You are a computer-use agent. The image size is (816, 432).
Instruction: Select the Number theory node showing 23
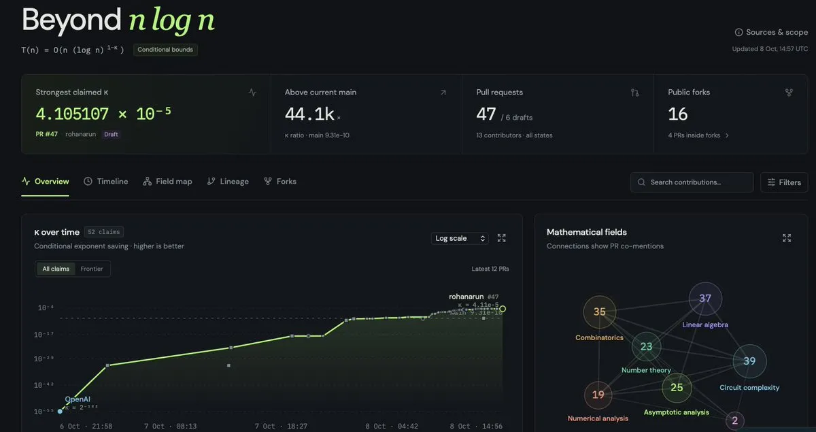(x=646, y=346)
